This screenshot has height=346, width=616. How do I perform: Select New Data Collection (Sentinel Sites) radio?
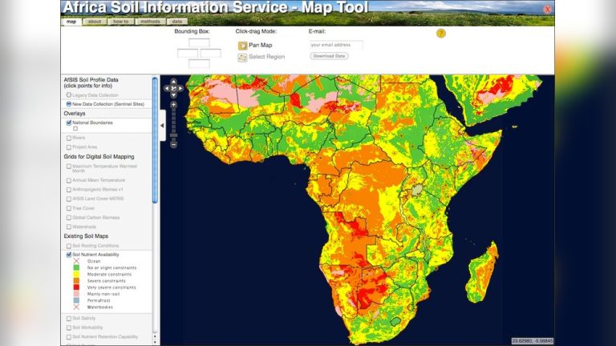pyautogui.click(x=69, y=104)
